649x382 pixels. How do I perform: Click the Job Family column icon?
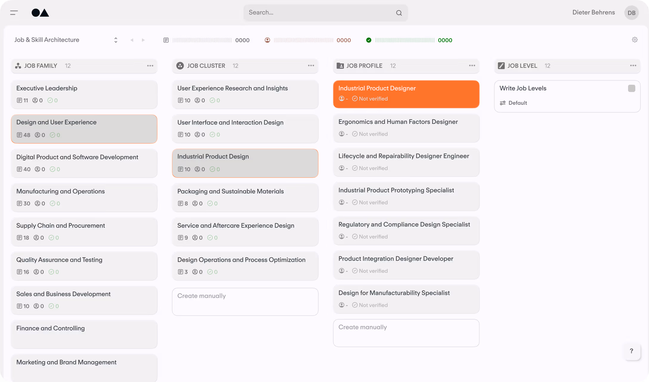tap(18, 66)
